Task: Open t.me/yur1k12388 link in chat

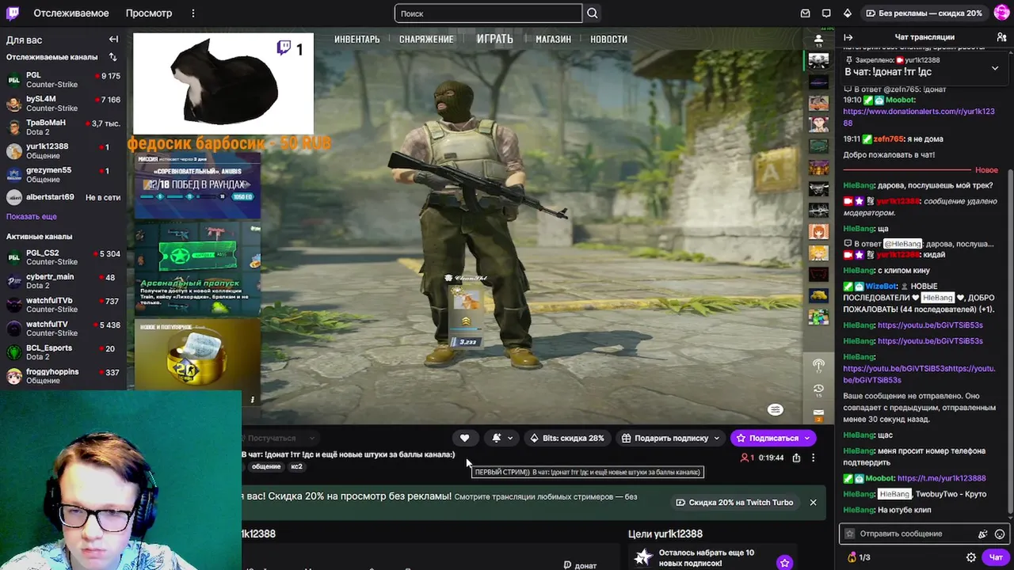Action: click(x=941, y=478)
